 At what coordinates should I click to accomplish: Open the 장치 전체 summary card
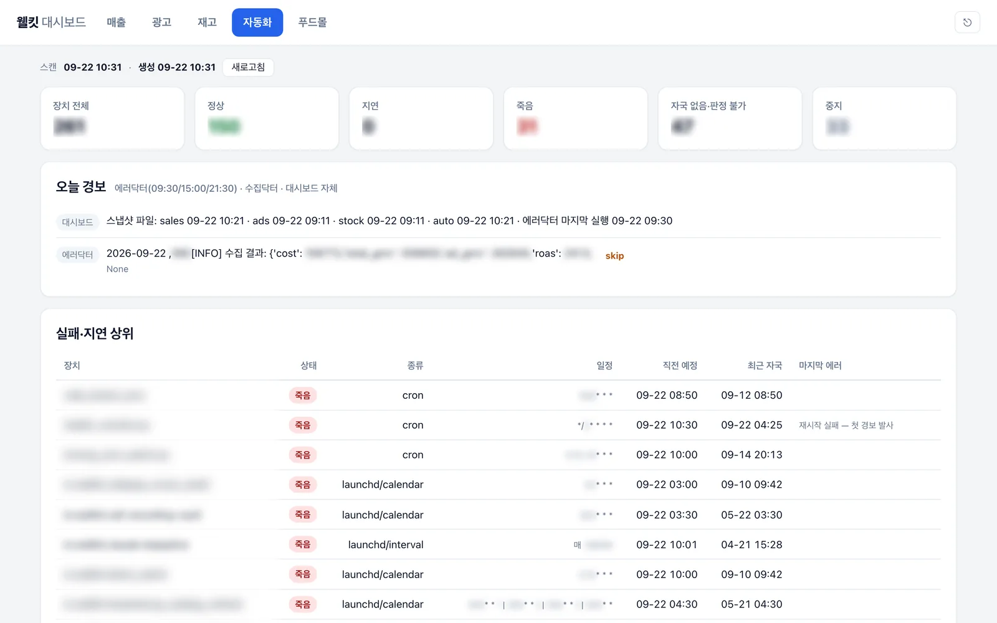(x=112, y=118)
